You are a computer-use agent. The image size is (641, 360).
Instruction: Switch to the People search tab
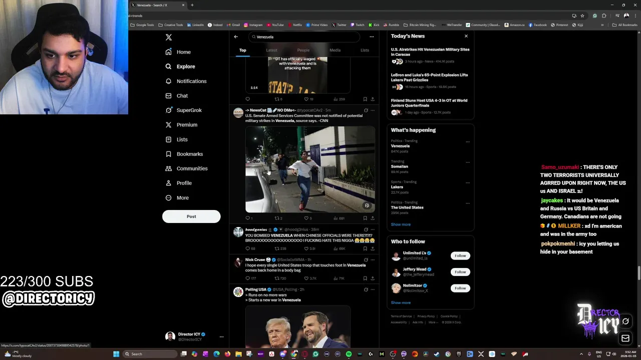303,50
